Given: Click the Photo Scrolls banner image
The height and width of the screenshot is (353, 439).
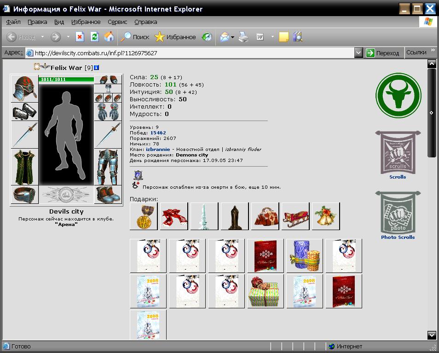Looking at the screenshot, I should (x=398, y=212).
